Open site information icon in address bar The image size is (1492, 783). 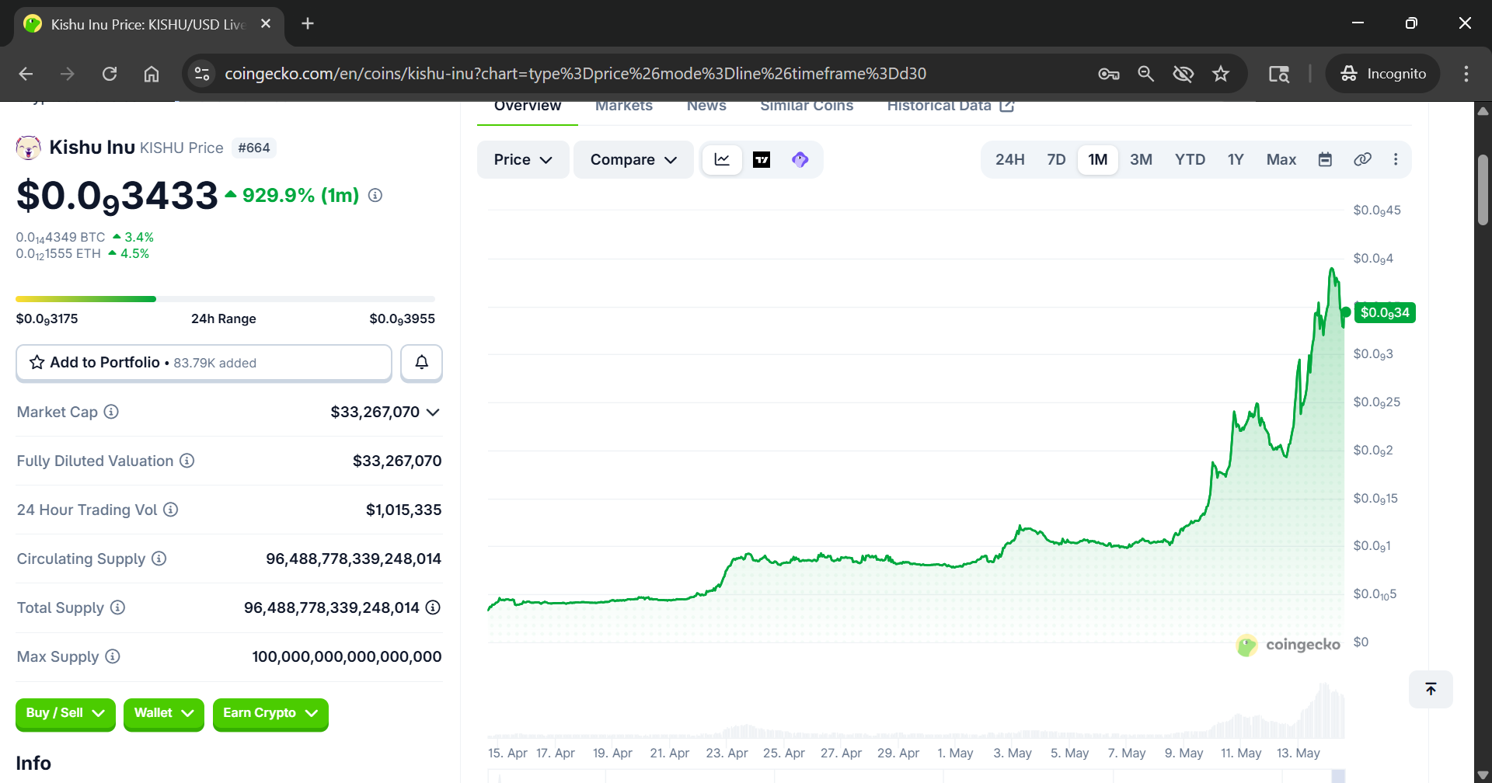pyautogui.click(x=202, y=74)
